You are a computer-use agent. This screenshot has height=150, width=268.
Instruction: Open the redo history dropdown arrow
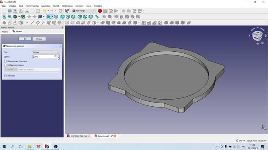click(56, 11)
